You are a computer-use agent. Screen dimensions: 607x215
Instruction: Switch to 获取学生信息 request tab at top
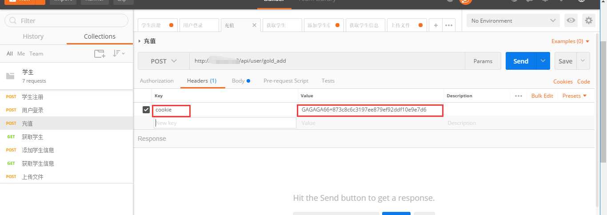365,25
